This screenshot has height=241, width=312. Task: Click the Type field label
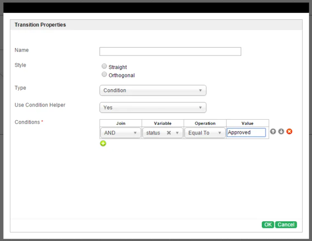coord(20,88)
